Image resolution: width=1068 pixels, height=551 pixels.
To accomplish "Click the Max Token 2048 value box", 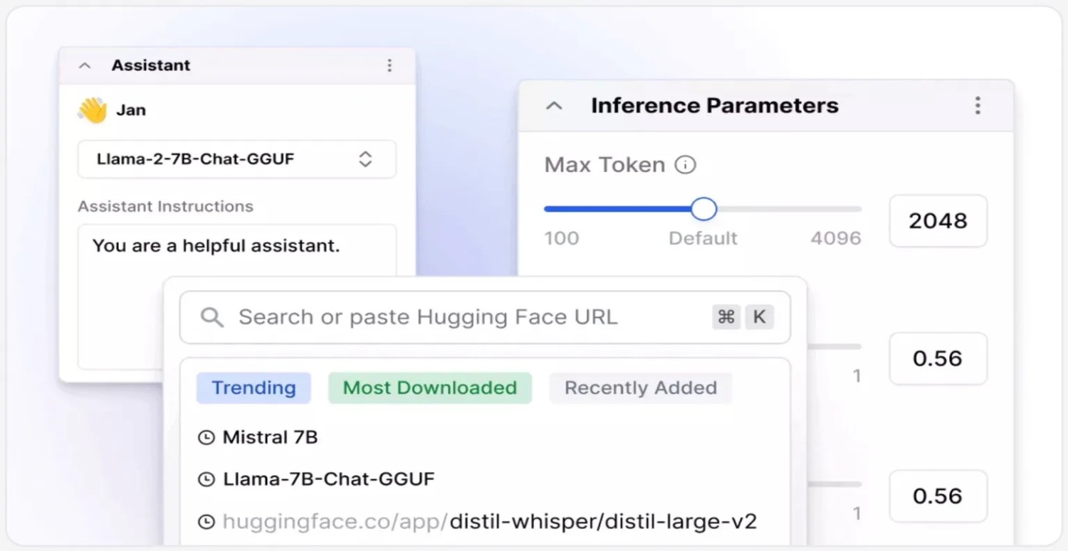I will 938,221.
